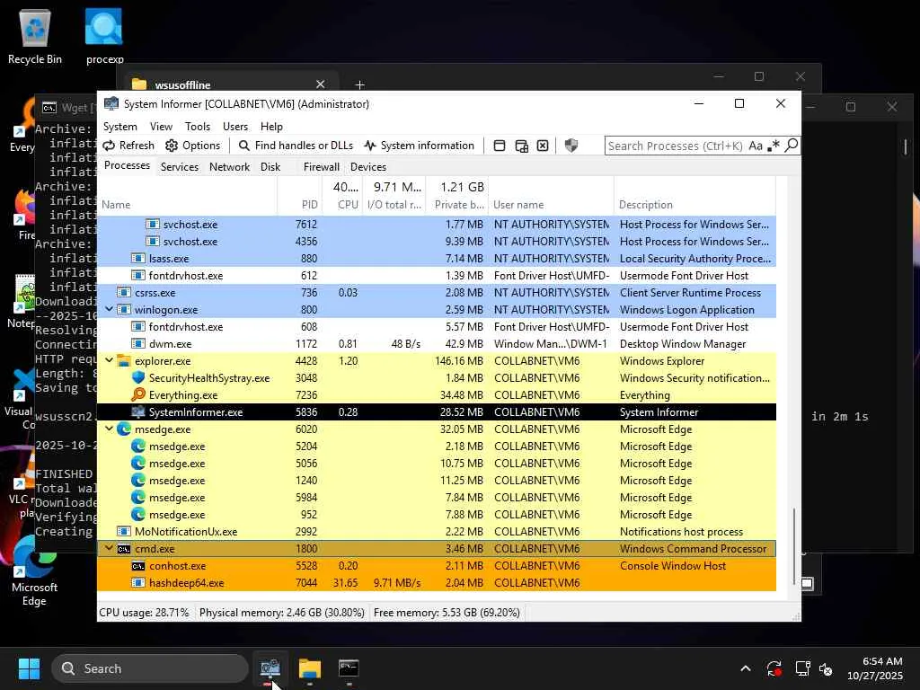Toggle regex search option icon

point(774,146)
